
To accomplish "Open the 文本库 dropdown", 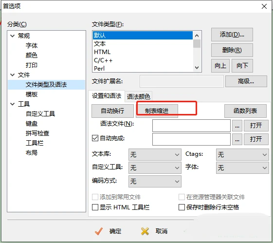I will 155,154.
